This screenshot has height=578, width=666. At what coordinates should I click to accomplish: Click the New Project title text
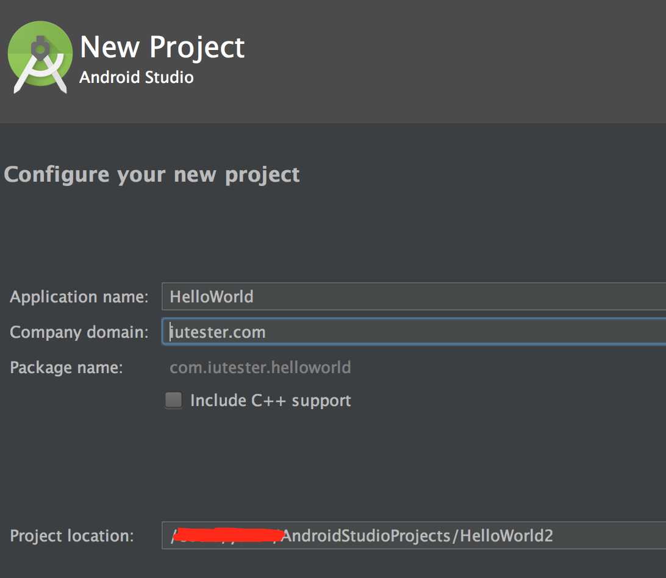click(x=162, y=47)
